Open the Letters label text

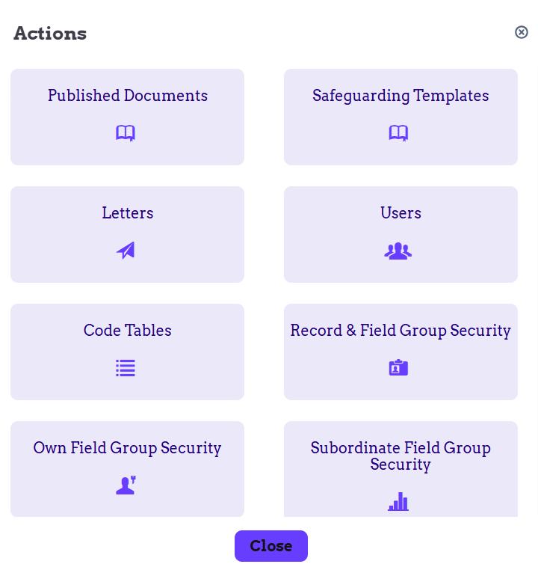click(128, 213)
